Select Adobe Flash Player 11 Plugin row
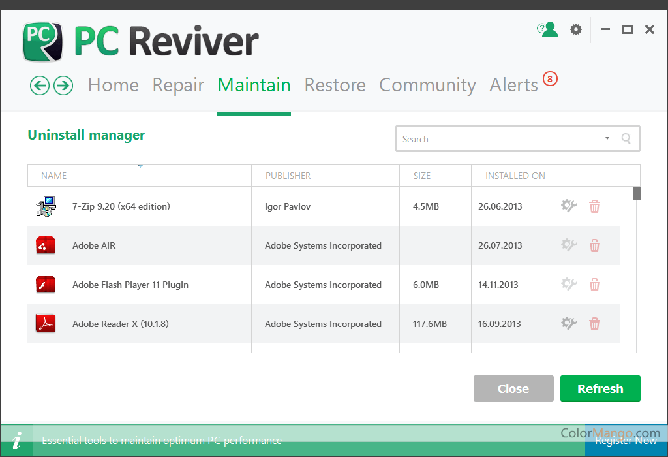Viewport: 668px width, 457px height. [324, 285]
